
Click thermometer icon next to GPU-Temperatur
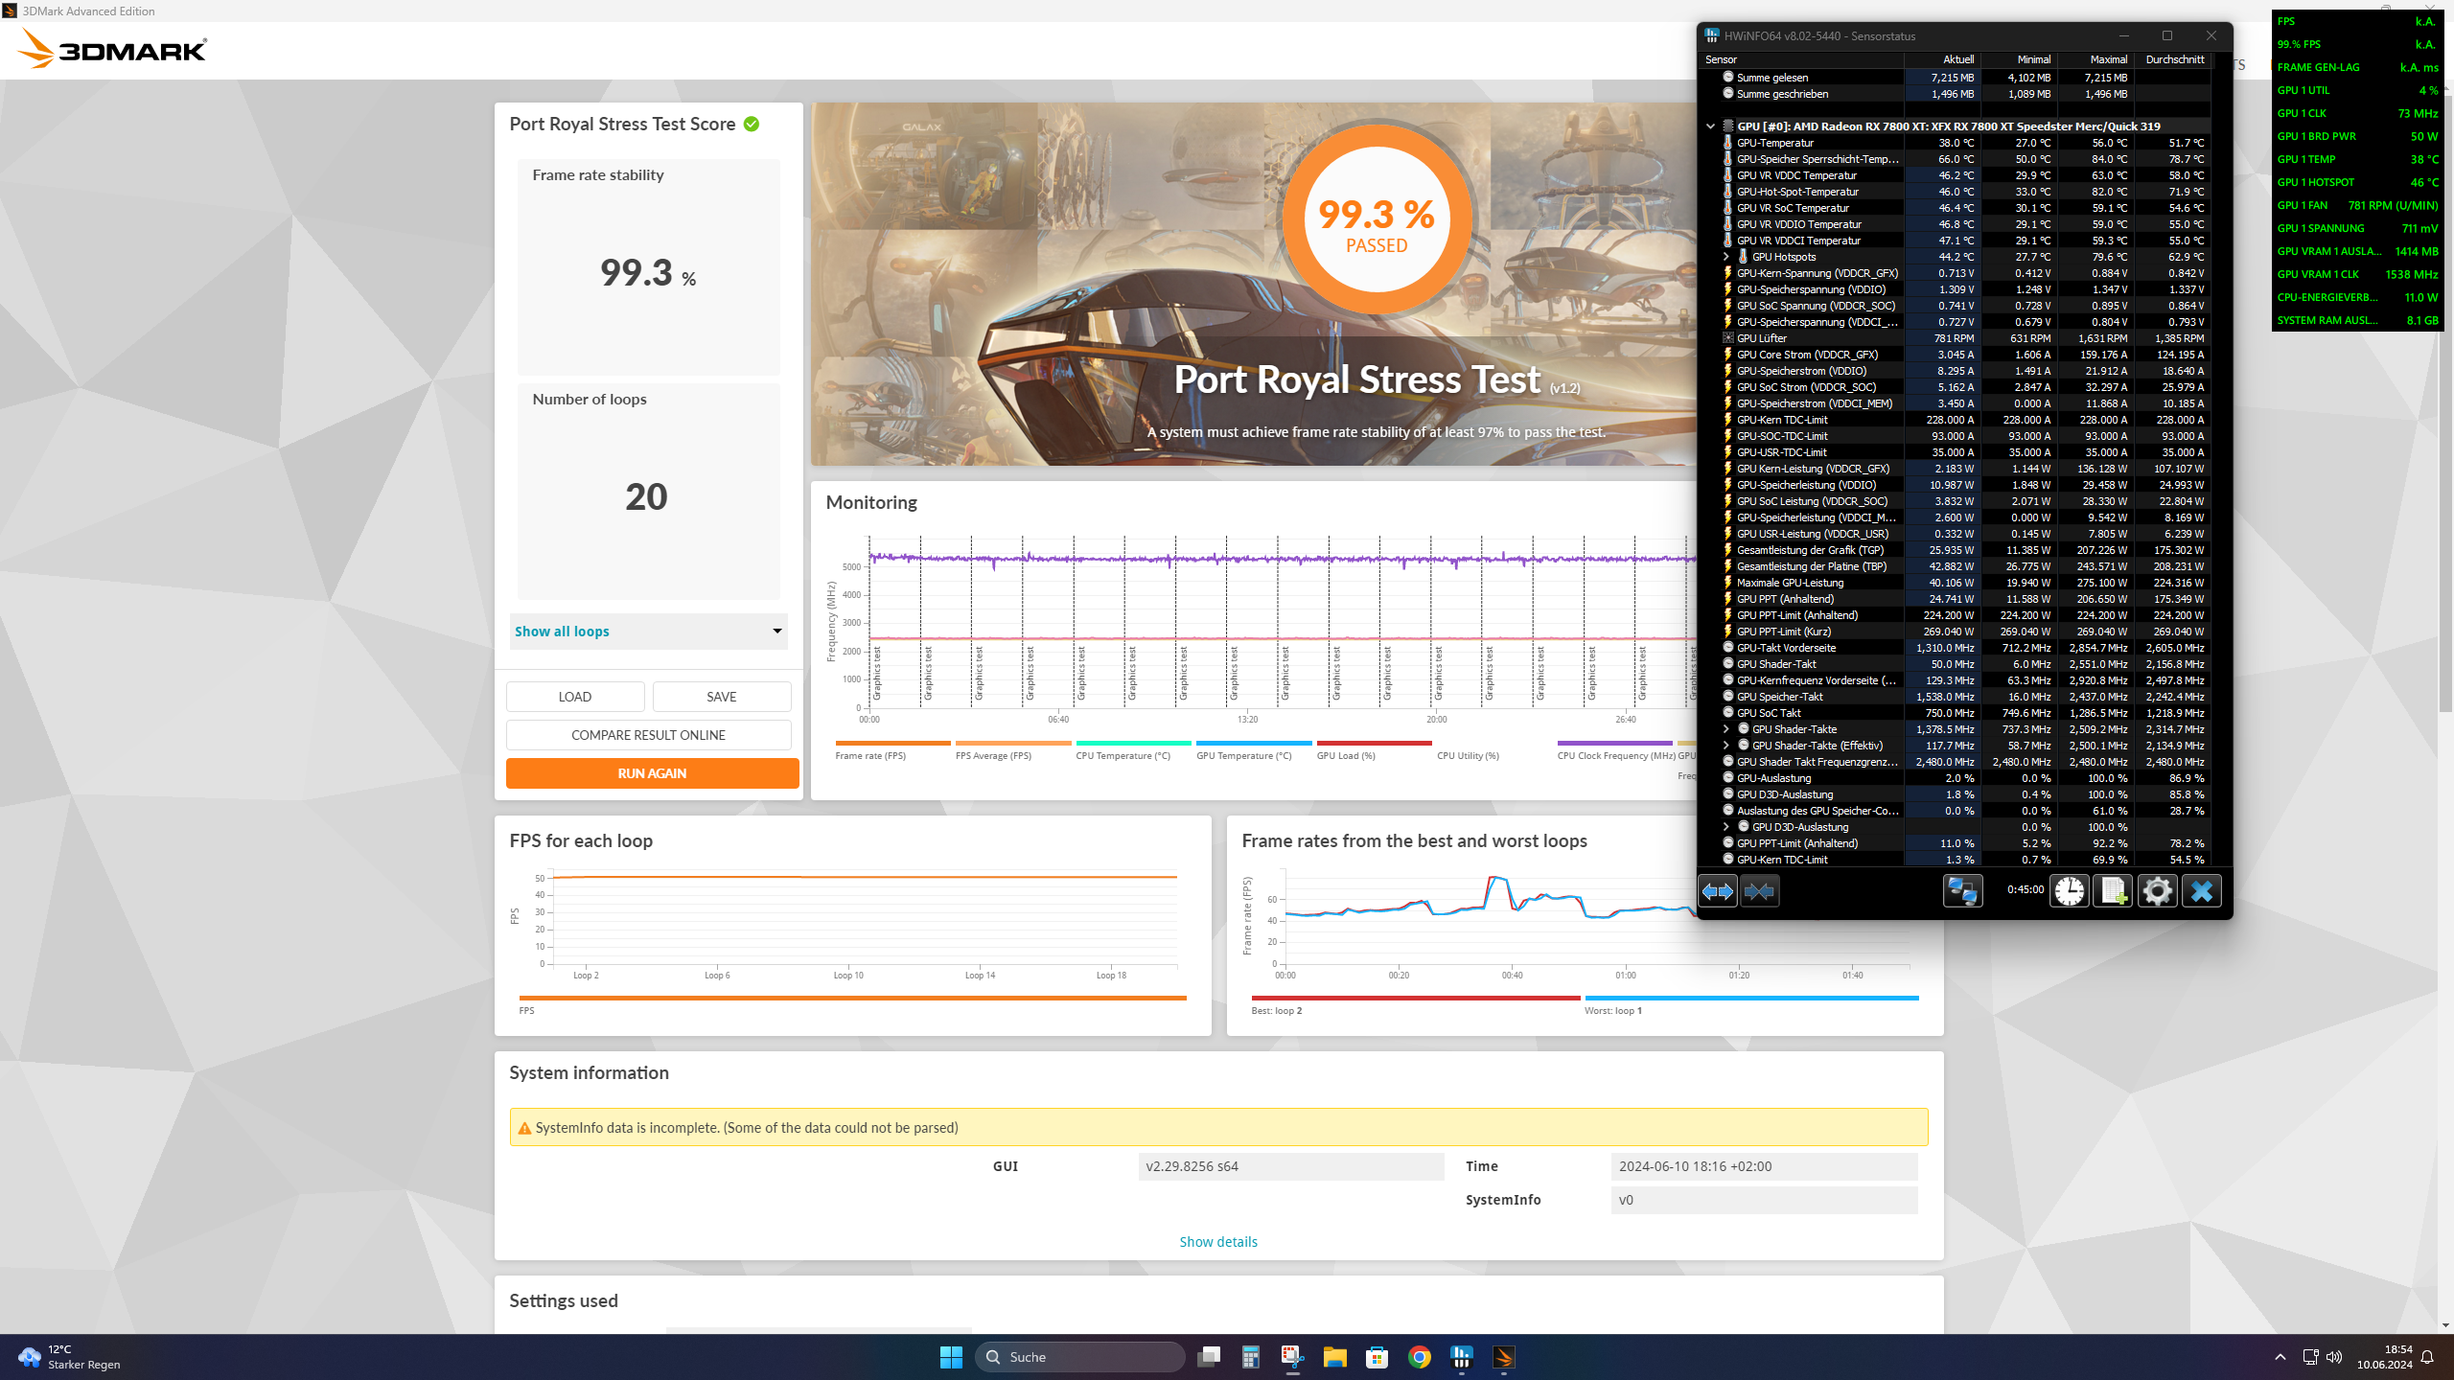(x=1728, y=143)
